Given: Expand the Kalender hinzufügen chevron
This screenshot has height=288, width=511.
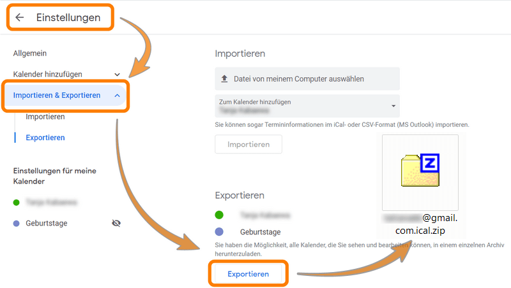Looking at the screenshot, I should (x=117, y=75).
